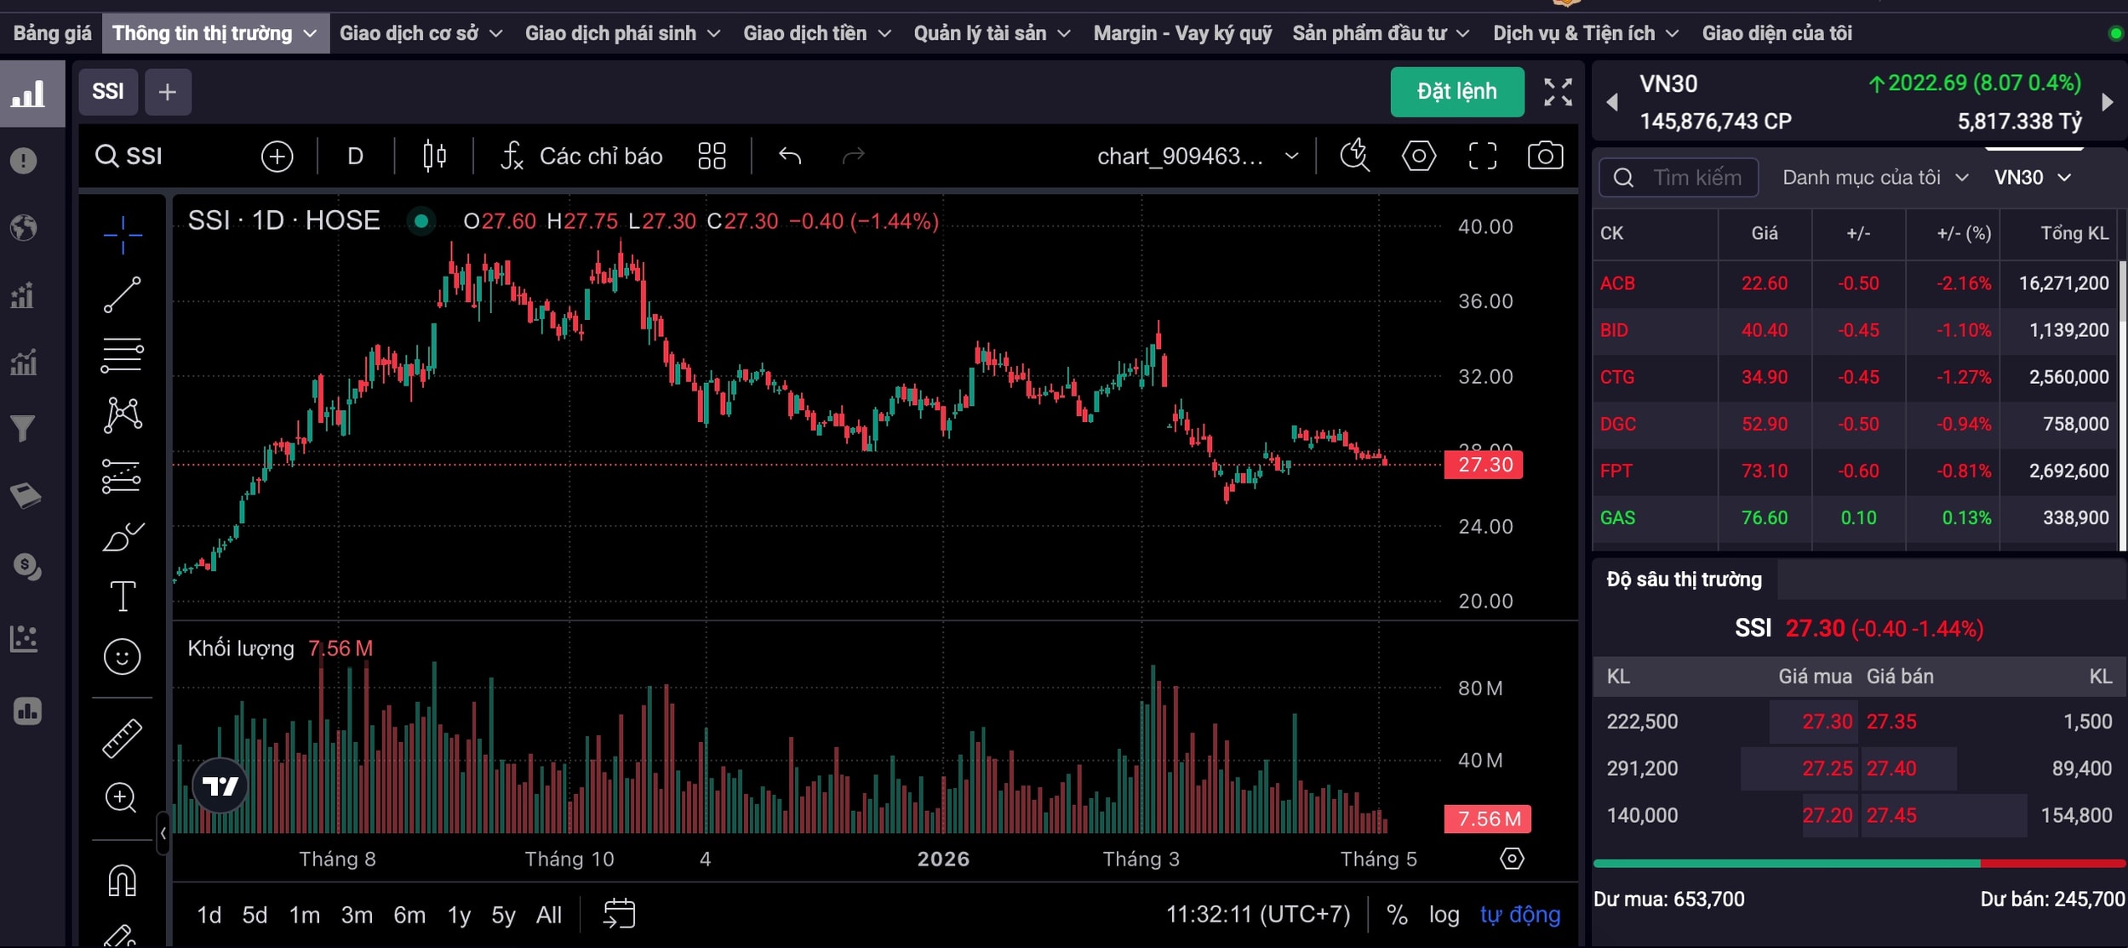
Task: Open the go to date calendar icon
Action: (x=619, y=914)
